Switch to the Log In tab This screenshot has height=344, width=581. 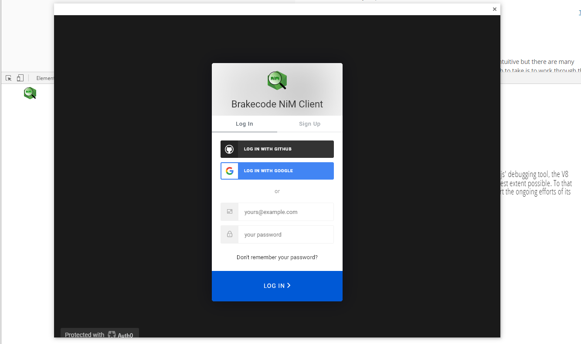tap(245, 124)
